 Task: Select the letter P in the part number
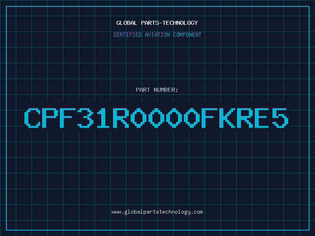[x=50, y=118]
